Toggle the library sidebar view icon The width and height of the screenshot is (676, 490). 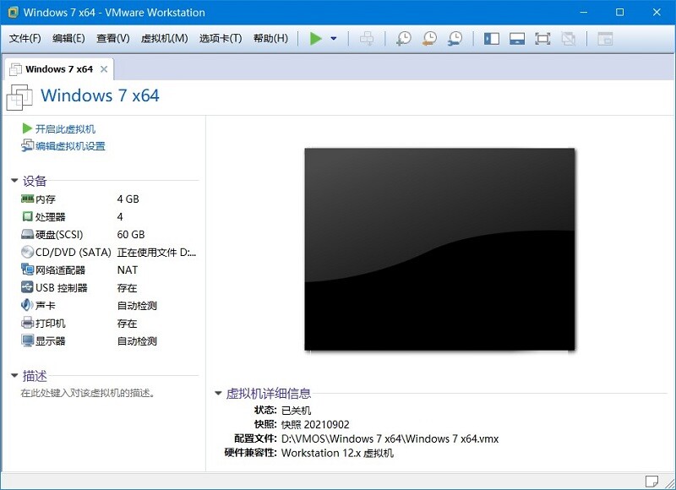pyautogui.click(x=492, y=39)
